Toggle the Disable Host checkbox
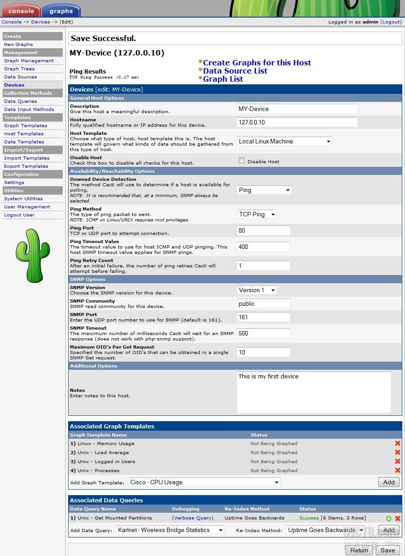 241,161
